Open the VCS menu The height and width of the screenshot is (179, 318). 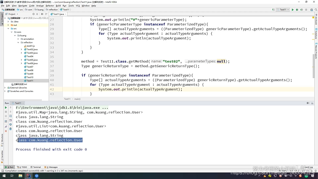click(x=78, y=6)
